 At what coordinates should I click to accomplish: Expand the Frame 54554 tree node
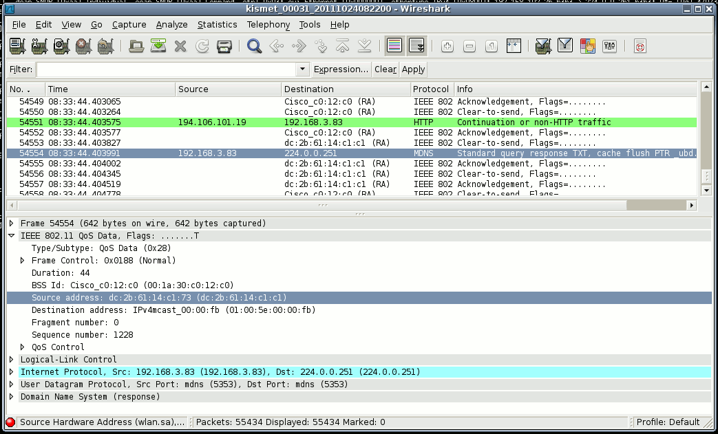pyautogui.click(x=12, y=223)
